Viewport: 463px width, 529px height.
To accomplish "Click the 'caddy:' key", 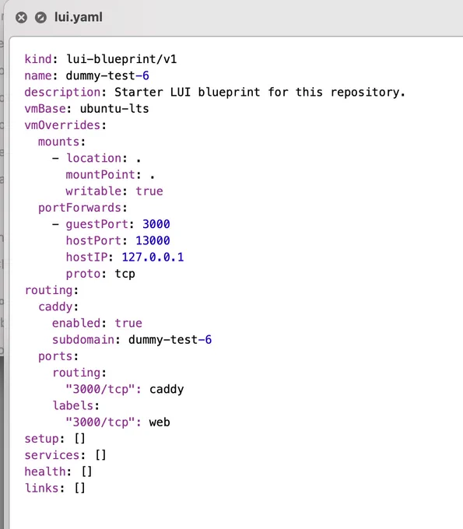I will [x=58, y=307].
